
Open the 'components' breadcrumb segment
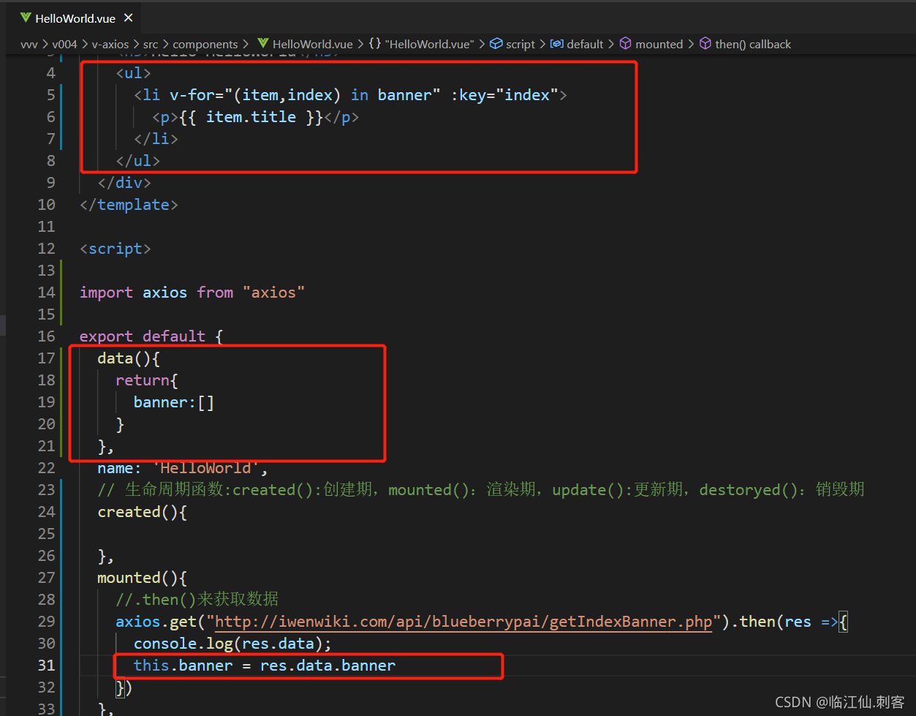(x=205, y=44)
